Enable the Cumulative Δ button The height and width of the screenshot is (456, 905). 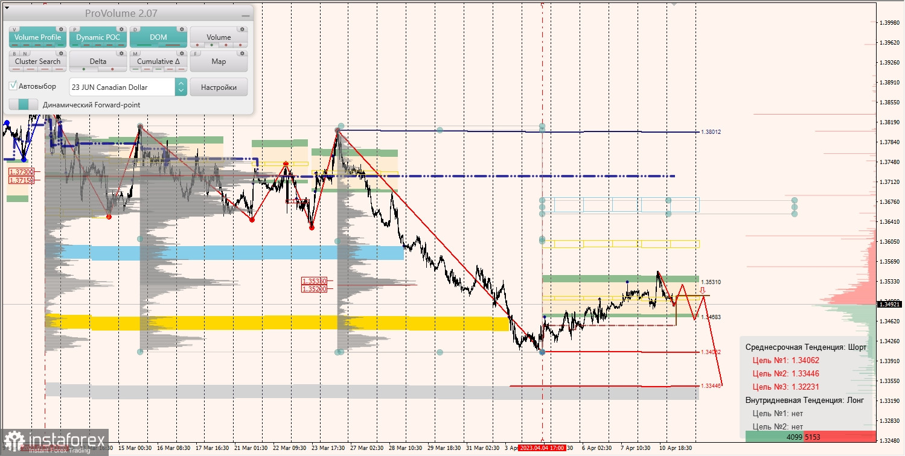coord(158,62)
